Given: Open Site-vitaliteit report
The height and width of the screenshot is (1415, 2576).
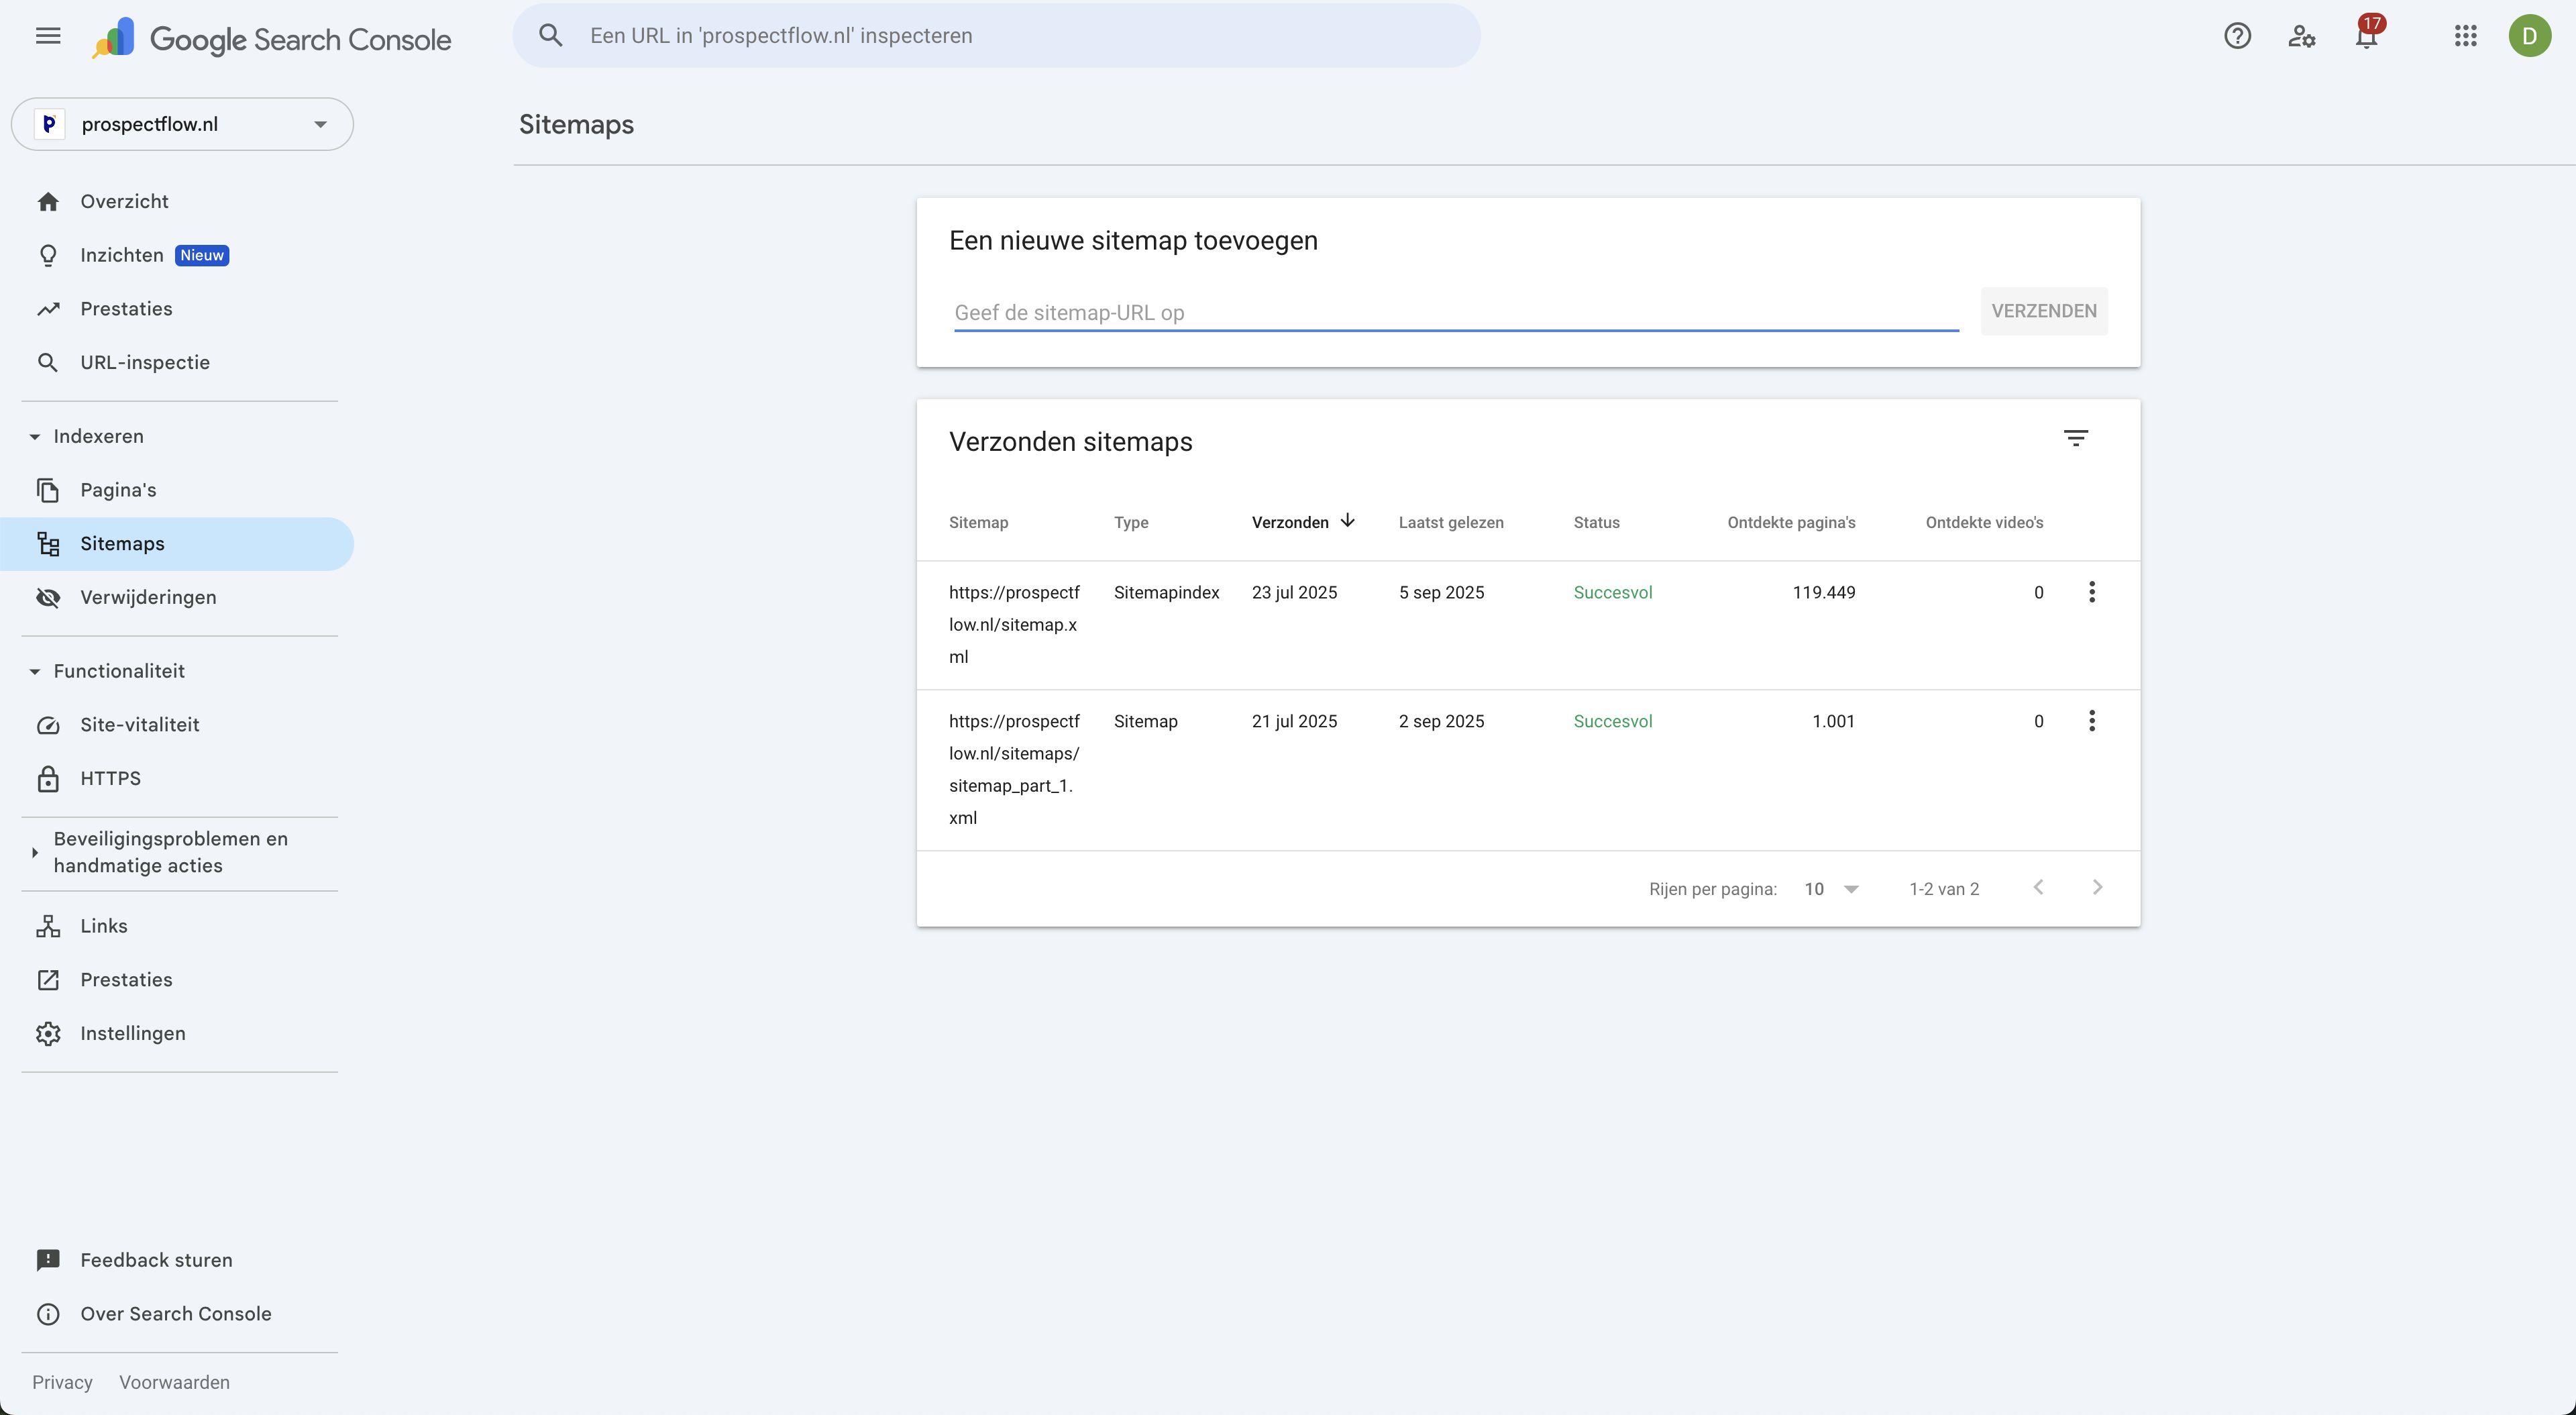Looking at the screenshot, I should point(178,725).
